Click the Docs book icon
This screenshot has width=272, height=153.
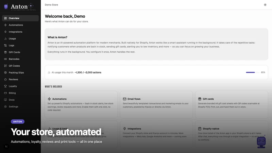pyautogui.click(x=5, y=100)
